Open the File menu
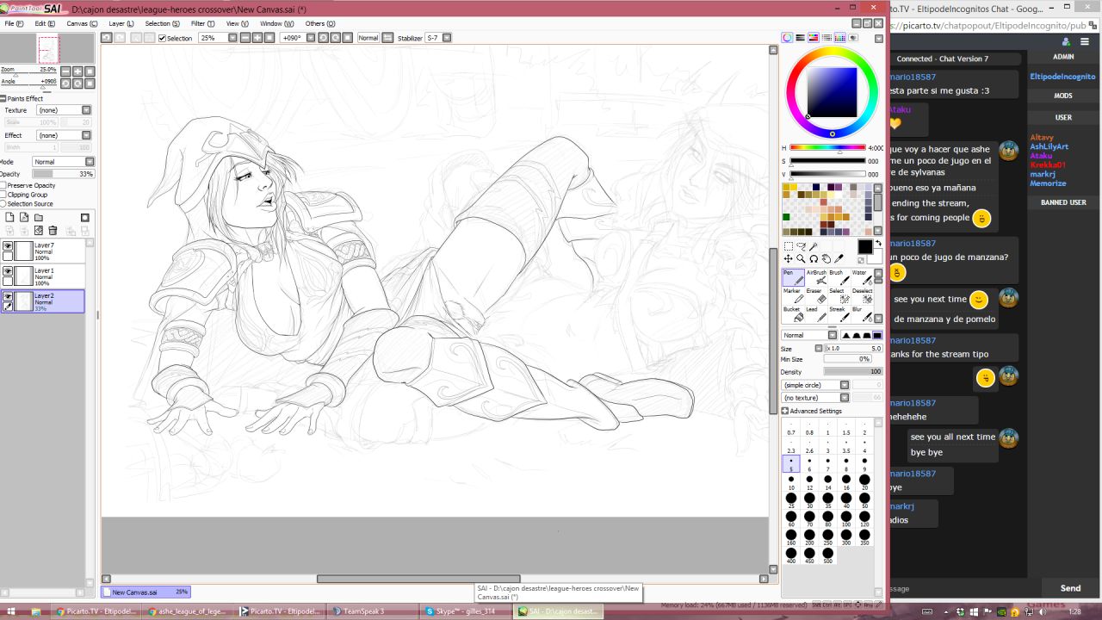This screenshot has height=620, width=1102. point(13,24)
